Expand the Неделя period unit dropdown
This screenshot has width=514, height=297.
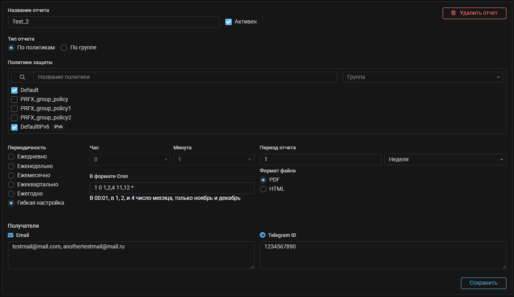click(445, 159)
